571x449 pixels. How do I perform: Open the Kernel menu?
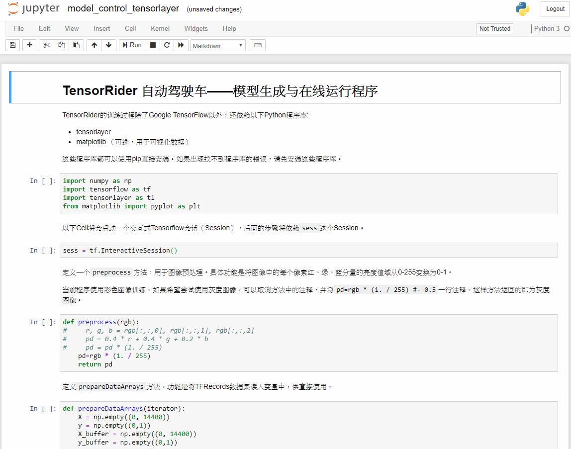coord(160,28)
